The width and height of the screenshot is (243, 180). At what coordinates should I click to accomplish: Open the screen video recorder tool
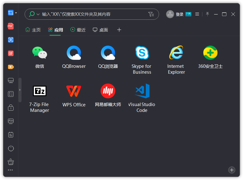click(x=11, y=67)
